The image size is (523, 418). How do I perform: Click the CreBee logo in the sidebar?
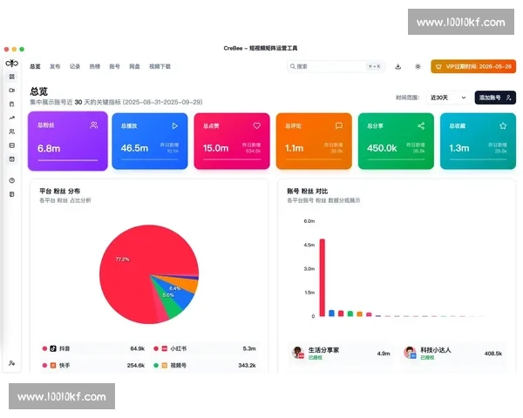point(11,64)
